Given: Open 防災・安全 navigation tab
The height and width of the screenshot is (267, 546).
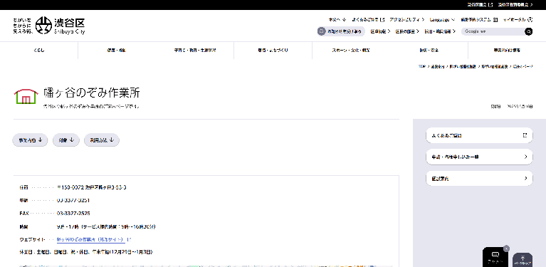Looking at the screenshot, I should [x=429, y=51].
